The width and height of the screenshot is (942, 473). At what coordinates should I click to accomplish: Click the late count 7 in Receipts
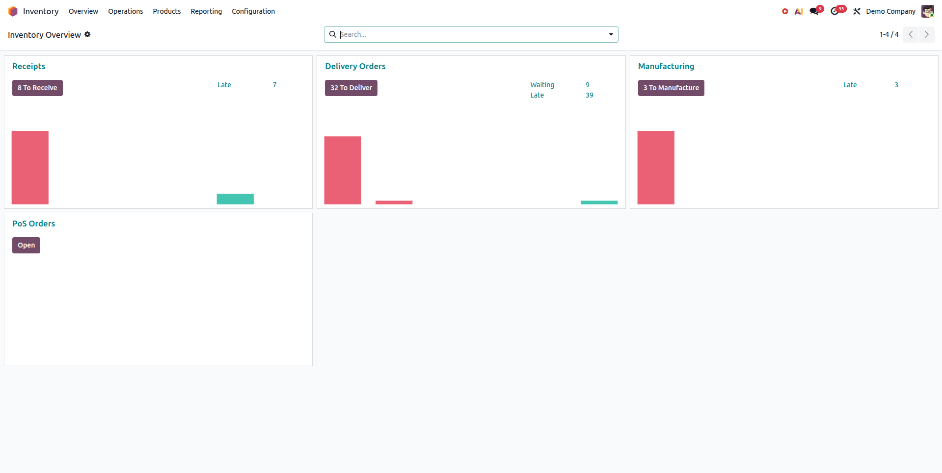(274, 85)
